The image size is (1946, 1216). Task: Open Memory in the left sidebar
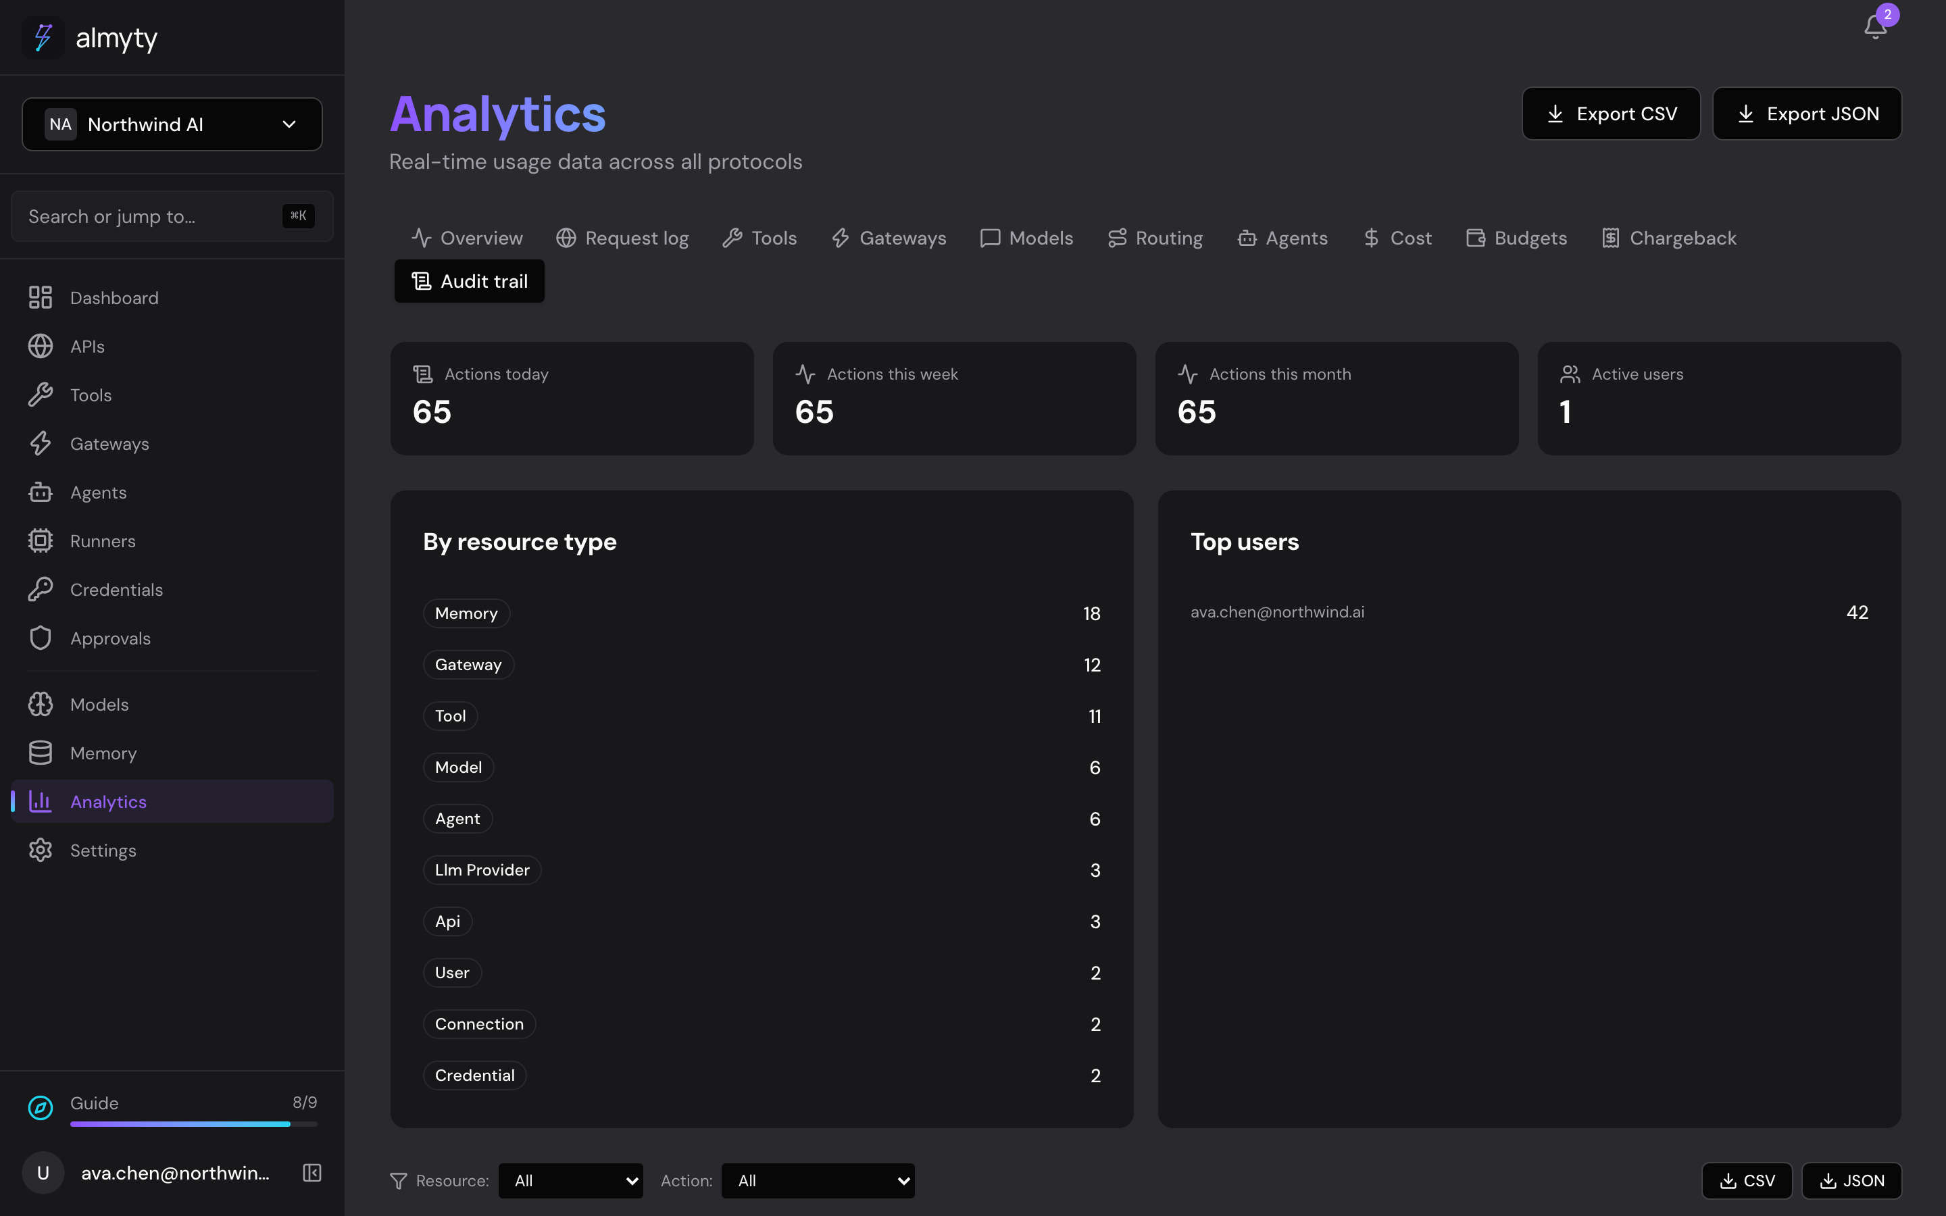(x=172, y=753)
